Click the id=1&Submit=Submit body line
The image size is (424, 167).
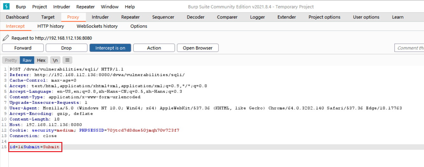coord(34,147)
